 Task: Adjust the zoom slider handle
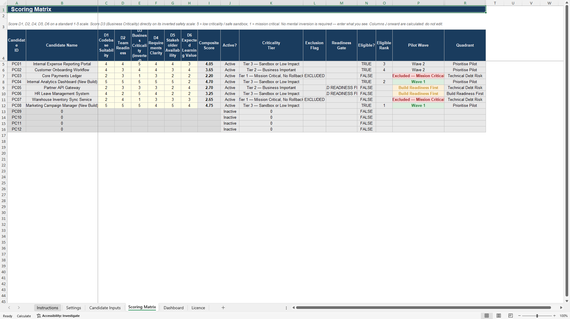pos(537,316)
